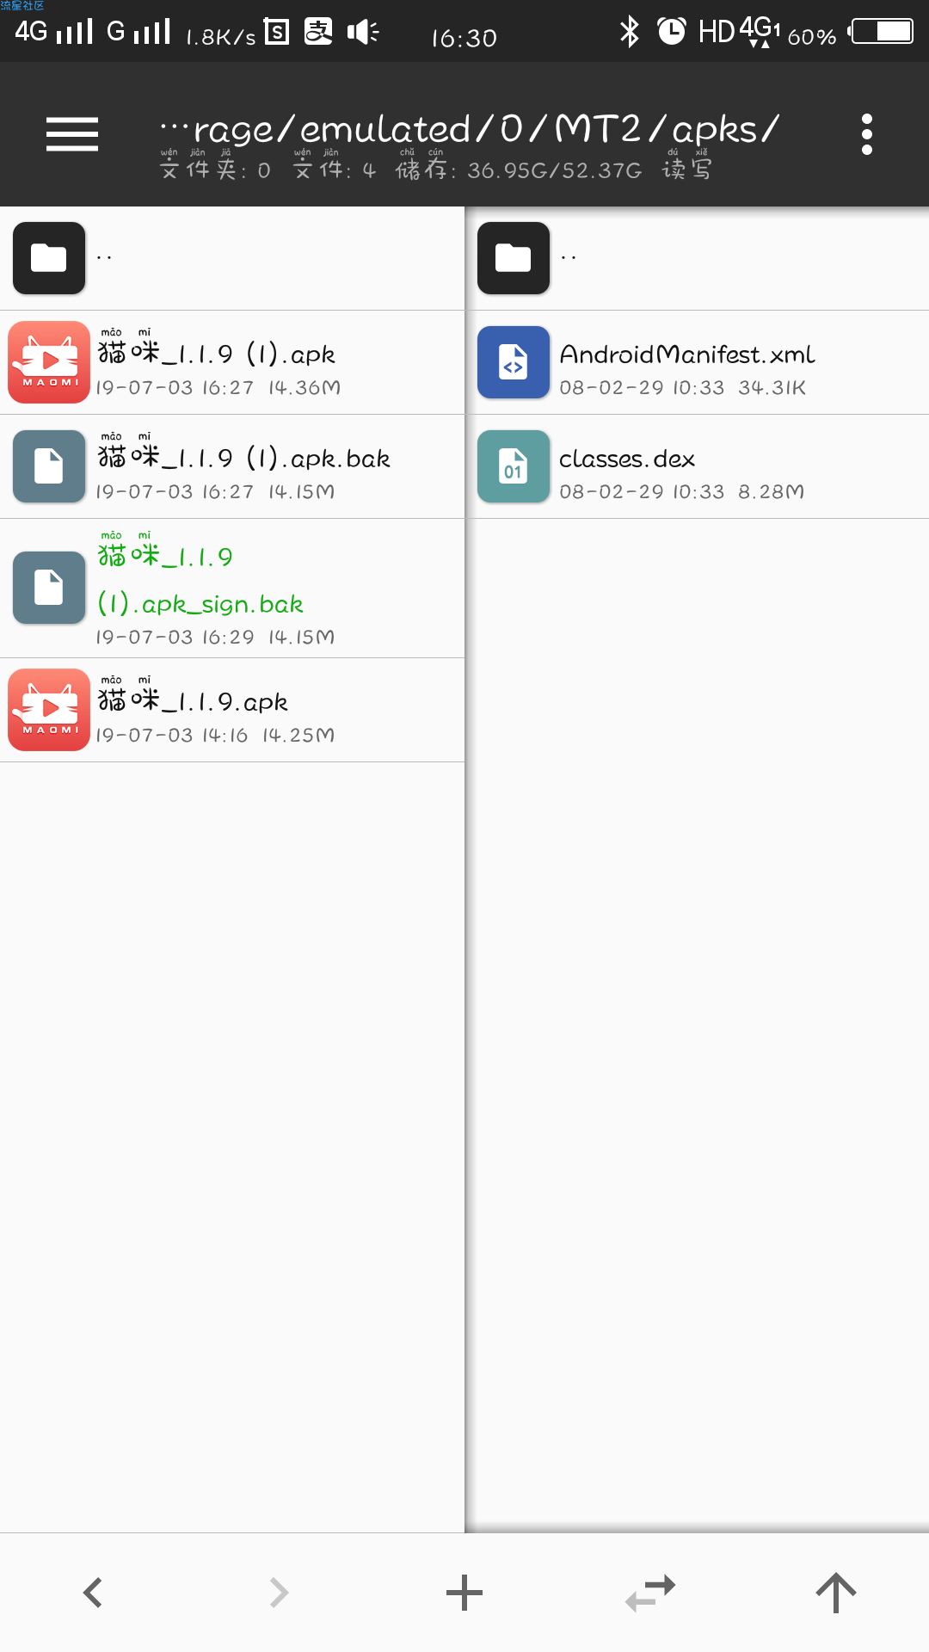Tap the forward arrow in bottom bar
Screen dimensions: 929x1652
coord(279,1593)
